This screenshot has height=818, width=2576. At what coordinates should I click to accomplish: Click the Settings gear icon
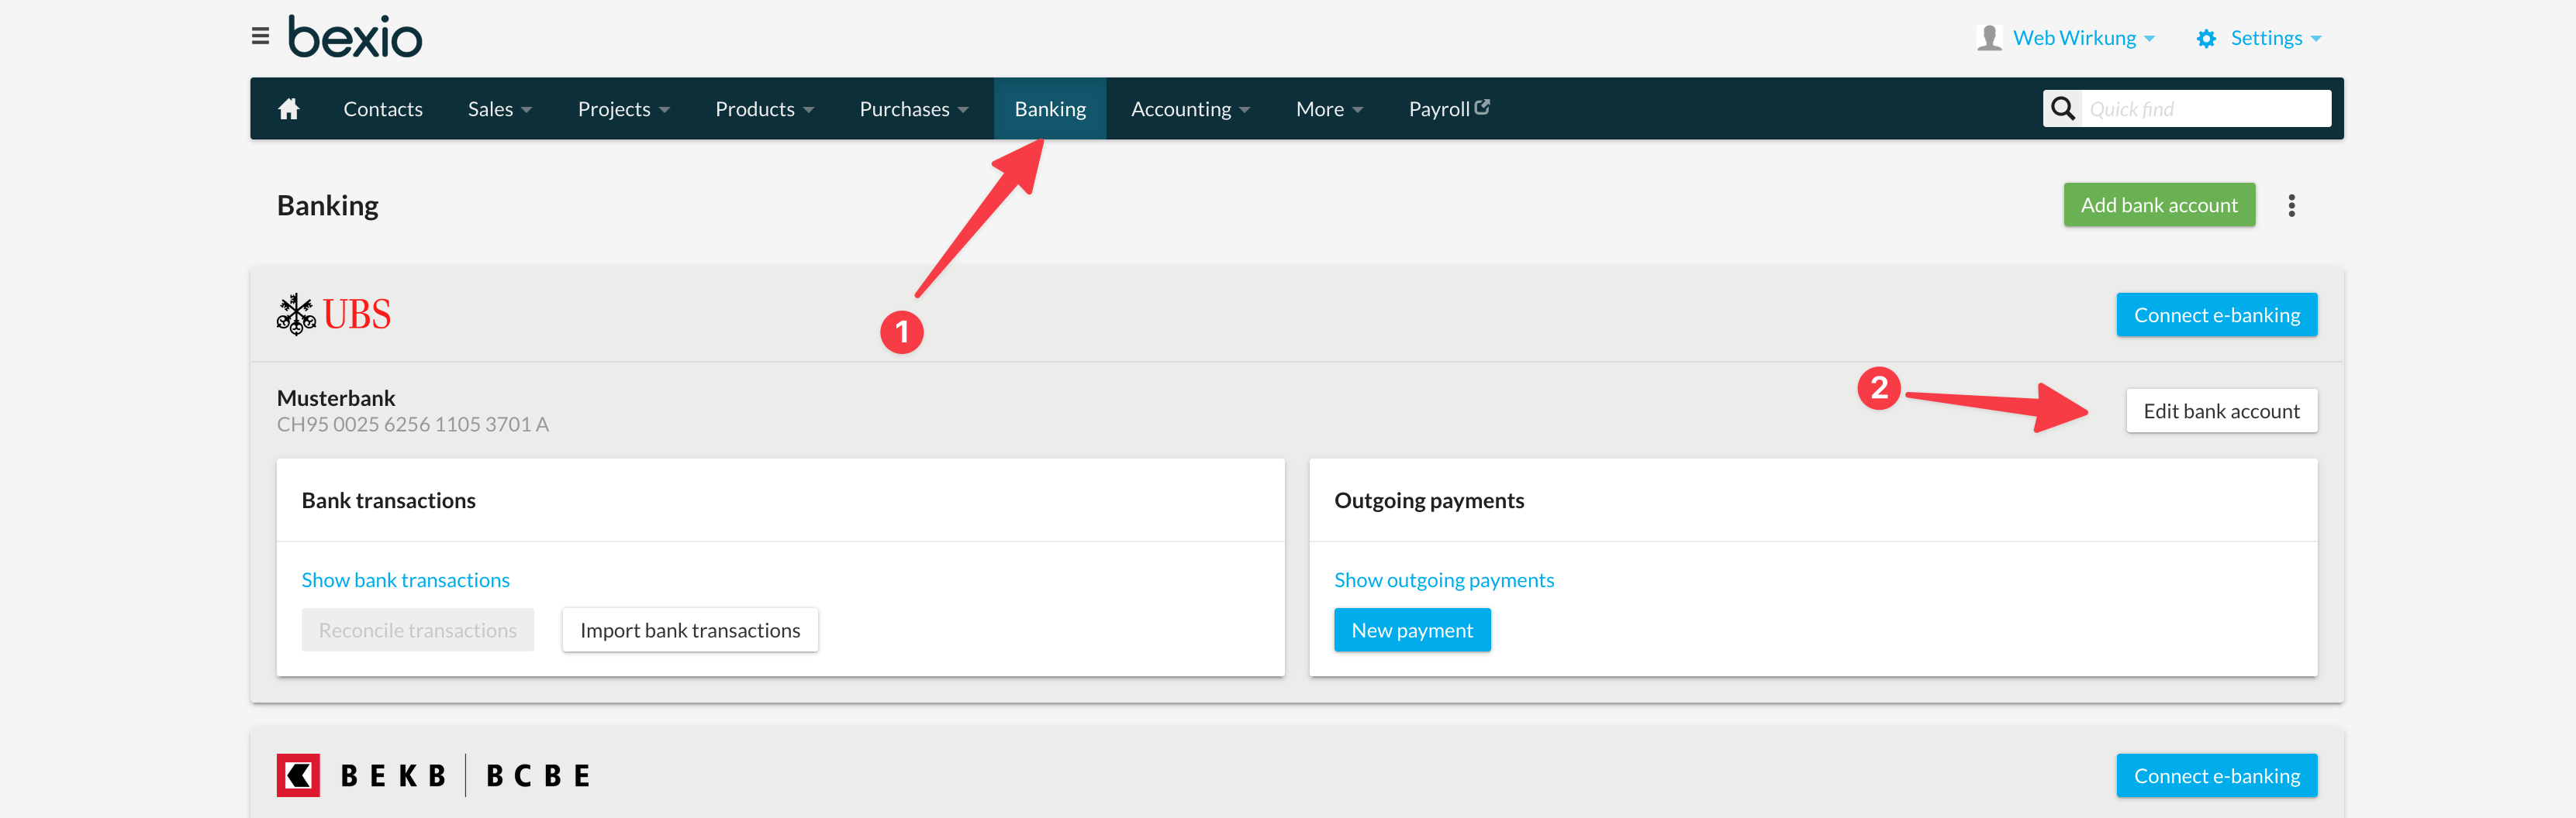[2206, 39]
